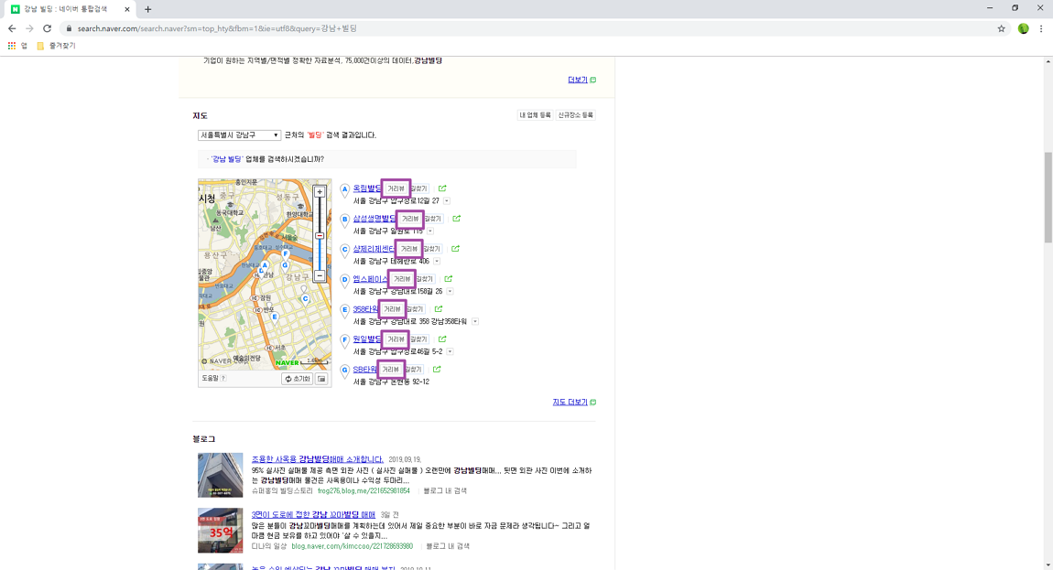1053x570 pixels.
Task: Select marker G icon beside SB타워
Action: point(344,371)
